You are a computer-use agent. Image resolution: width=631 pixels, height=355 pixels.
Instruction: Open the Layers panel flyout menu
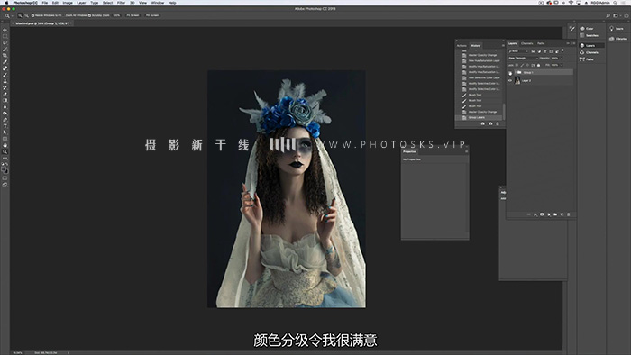(x=574, y=43)
